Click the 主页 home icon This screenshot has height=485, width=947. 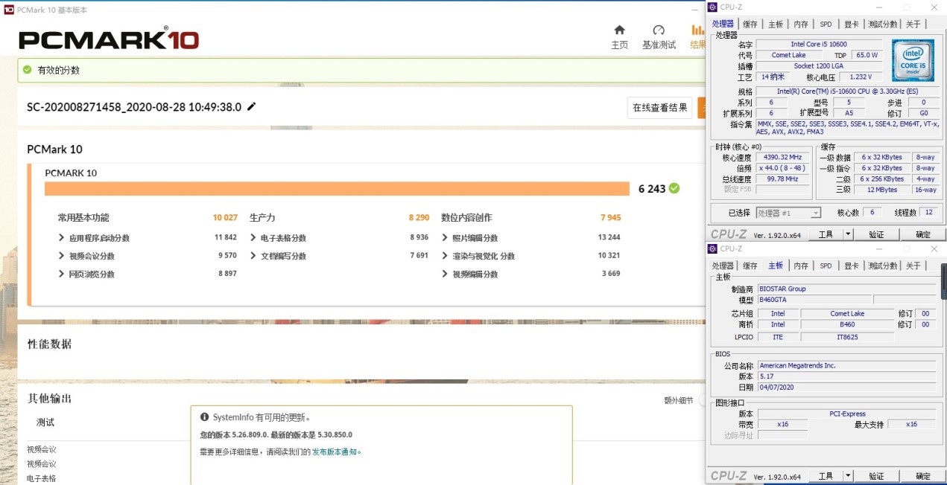[x=619, y=30]
